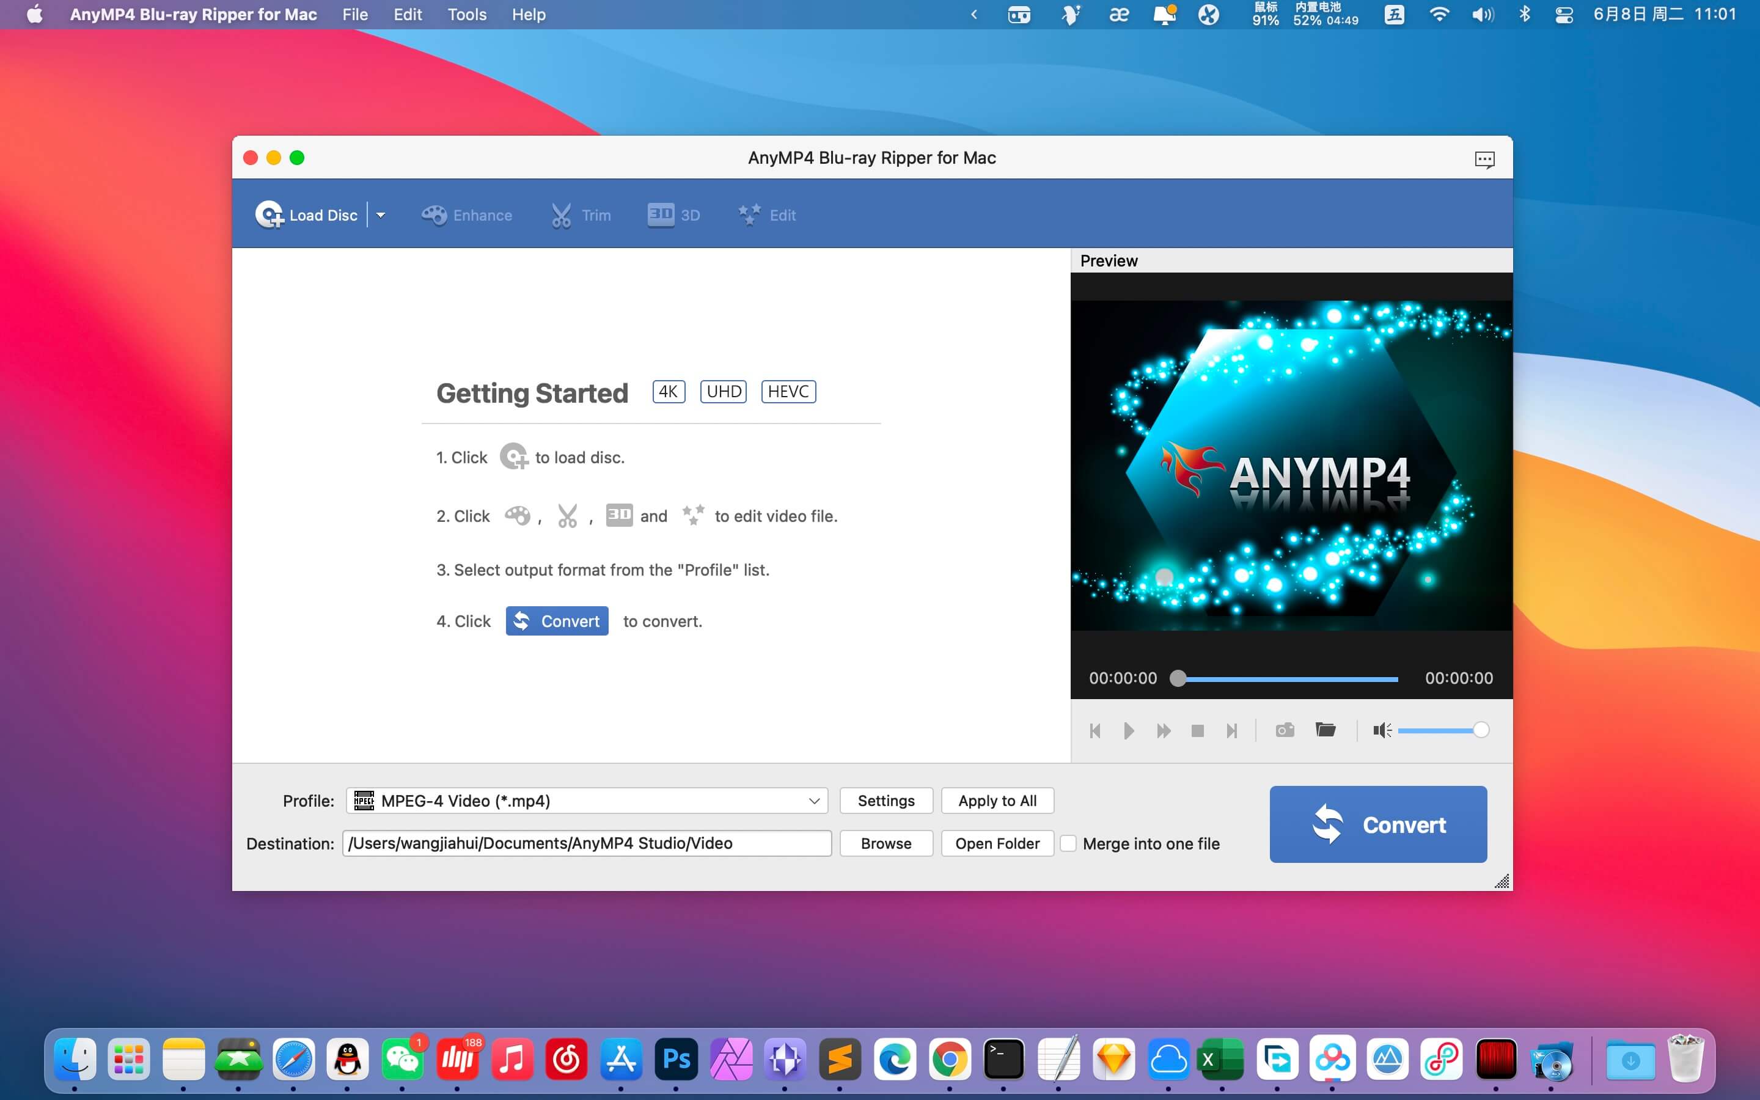1760x1100 pixels.
Task: Click the Edit effects icon
Action: [766, 215]
